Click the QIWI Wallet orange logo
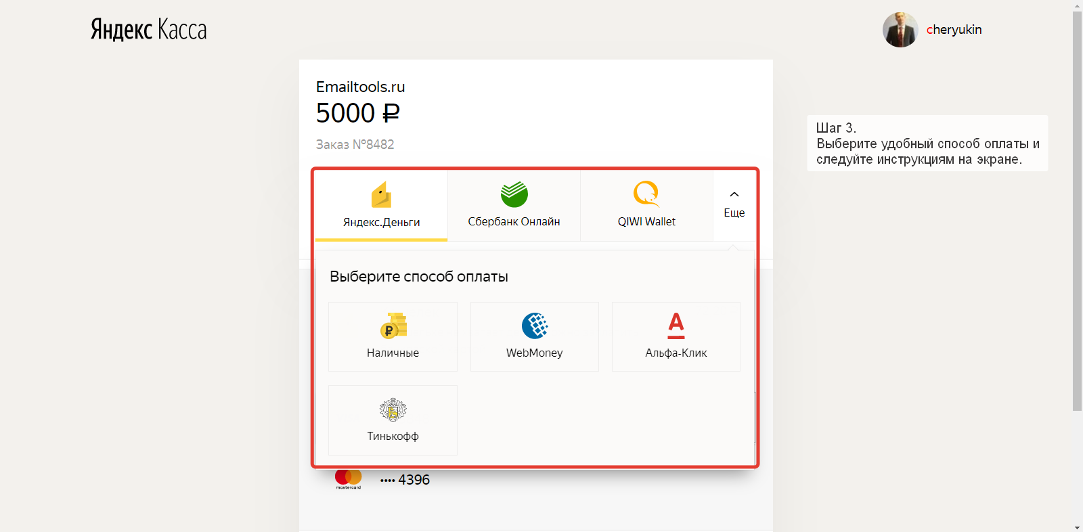The height and width of the screenshot is (532, 1083). point(646,194)
